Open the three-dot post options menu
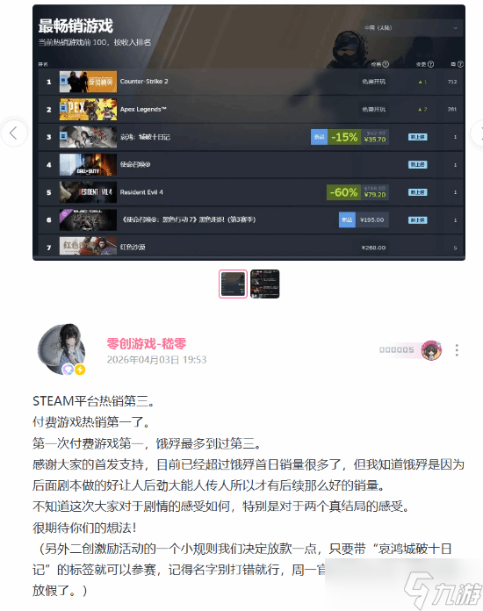483x611 pixels. [x=457, y=350]
